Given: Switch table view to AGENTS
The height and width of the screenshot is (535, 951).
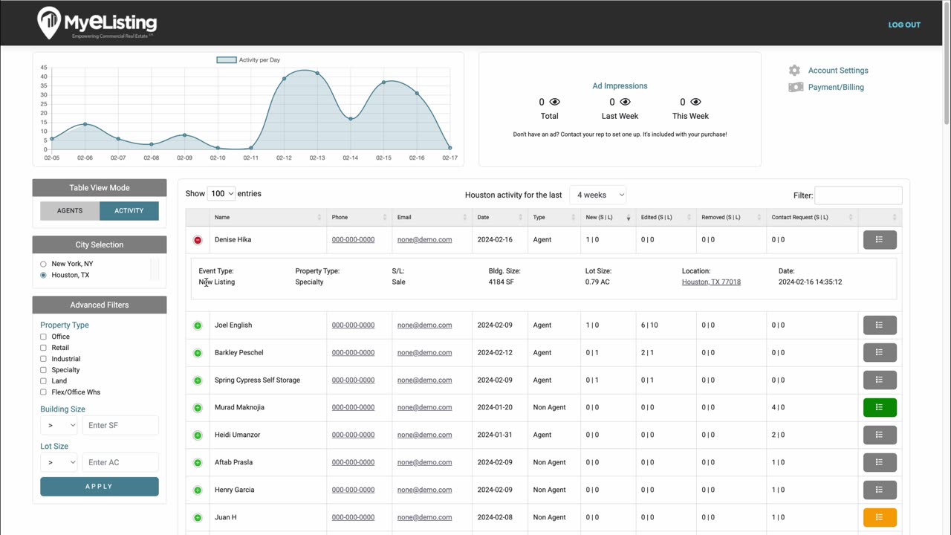Looking at the screenshot, I should click(x=70, y=211).
